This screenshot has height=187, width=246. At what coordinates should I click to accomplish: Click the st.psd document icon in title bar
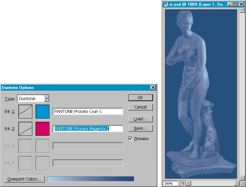coord(166,4)
